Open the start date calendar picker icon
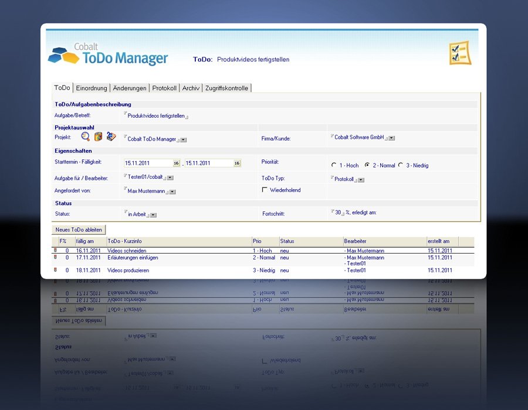 pos(177,163)
